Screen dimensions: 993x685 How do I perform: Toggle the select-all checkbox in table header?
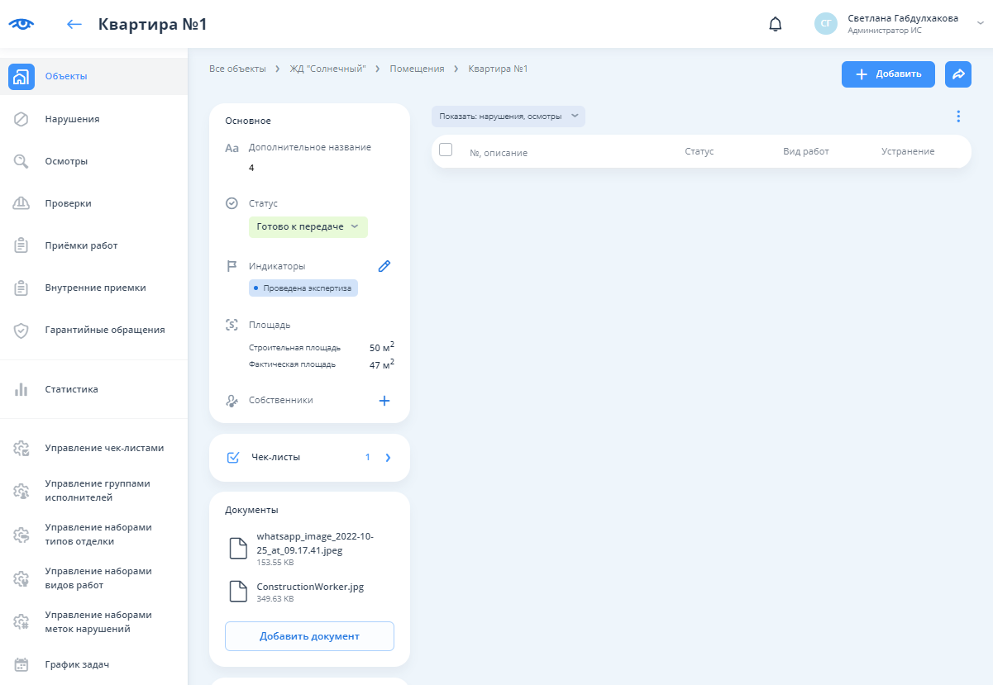[x=446, y=150]
